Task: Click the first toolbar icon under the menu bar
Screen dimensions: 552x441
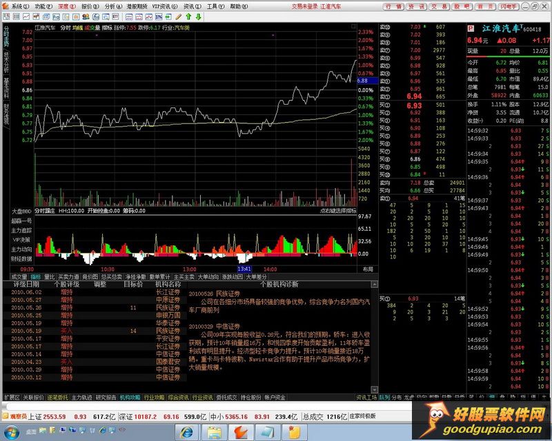Action: 6,17
